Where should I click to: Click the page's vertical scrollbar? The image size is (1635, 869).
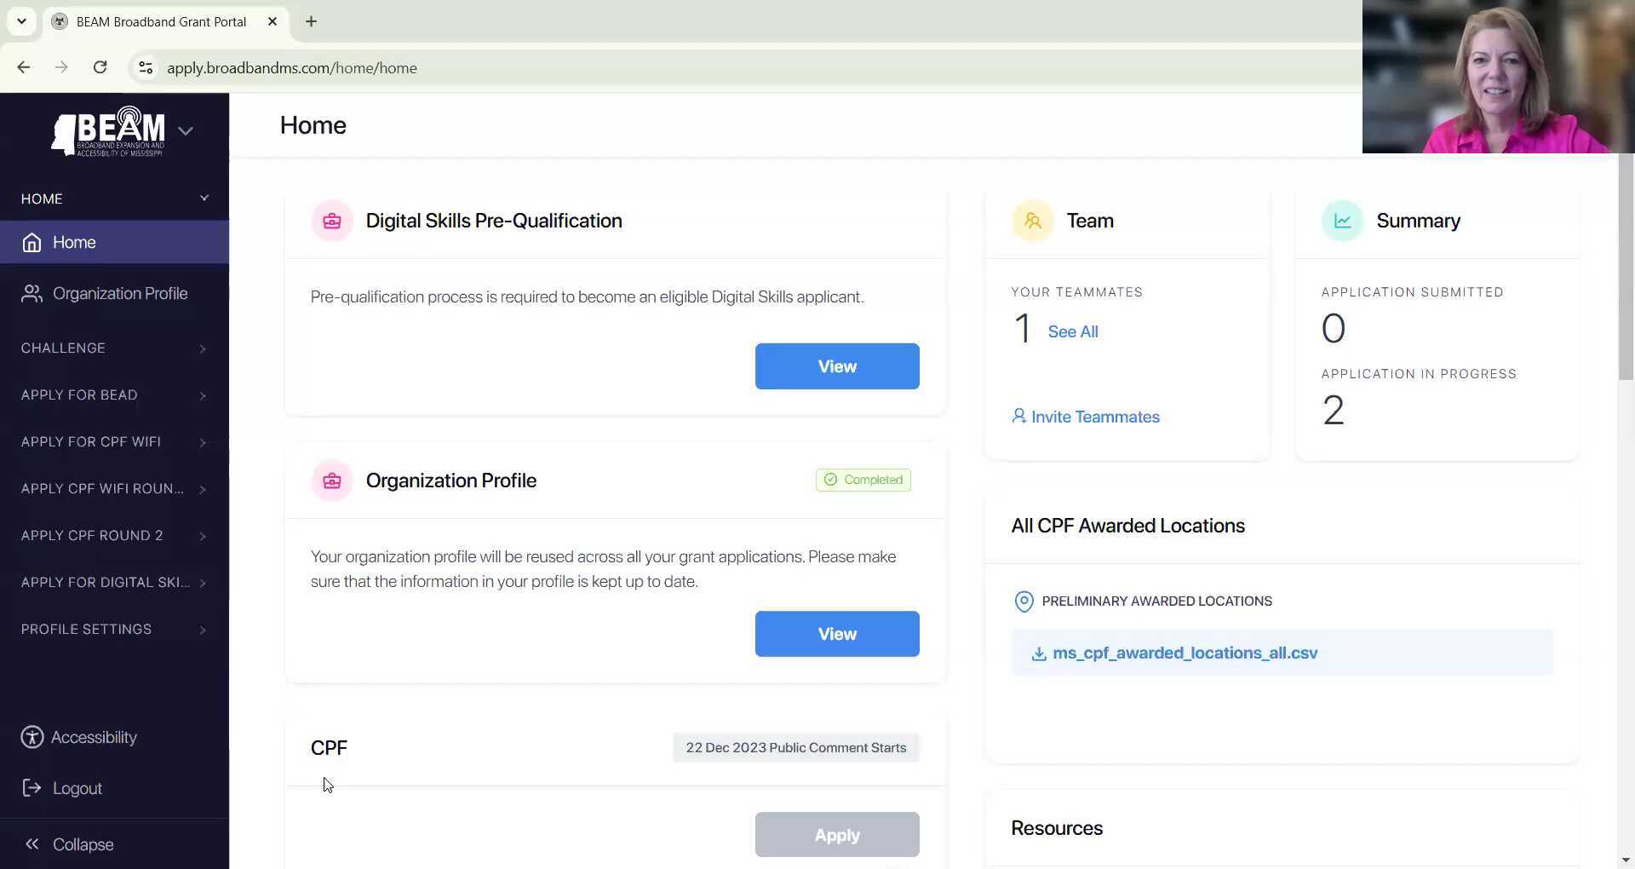pos(1626,273)
